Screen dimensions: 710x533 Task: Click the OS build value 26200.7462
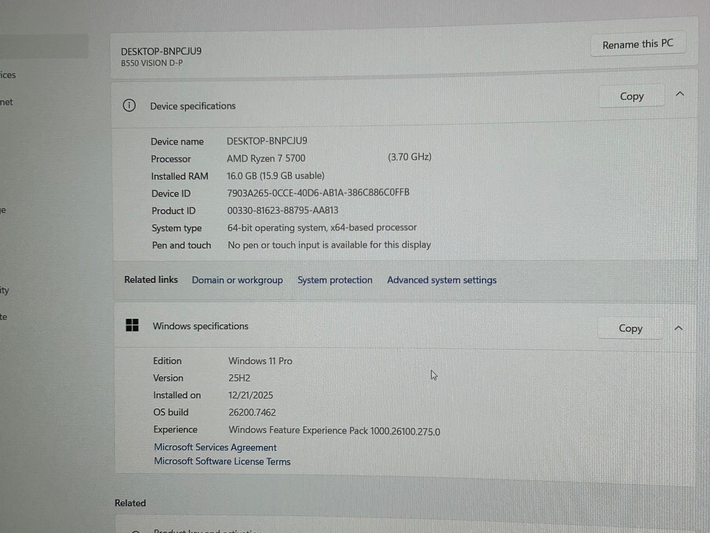252,412
